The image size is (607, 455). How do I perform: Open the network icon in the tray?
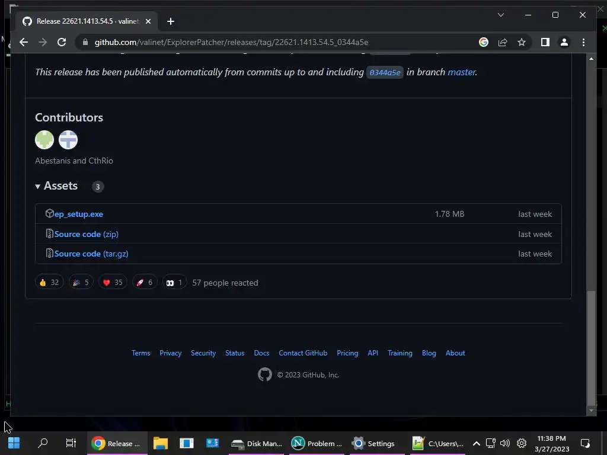click(x=491, y=443)
